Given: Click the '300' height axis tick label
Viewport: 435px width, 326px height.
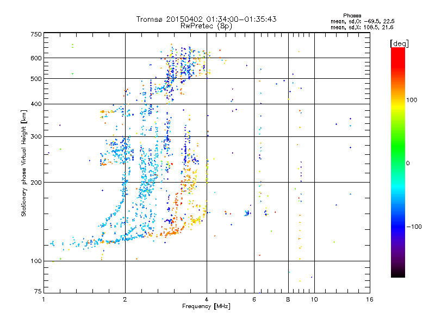Looking at the screenshot, I should (x=36, y=137).
